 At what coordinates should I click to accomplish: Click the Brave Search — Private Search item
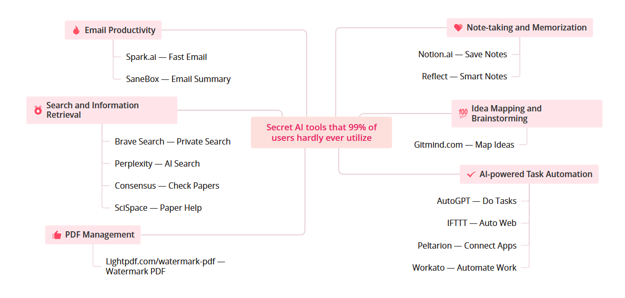[173, 141]
